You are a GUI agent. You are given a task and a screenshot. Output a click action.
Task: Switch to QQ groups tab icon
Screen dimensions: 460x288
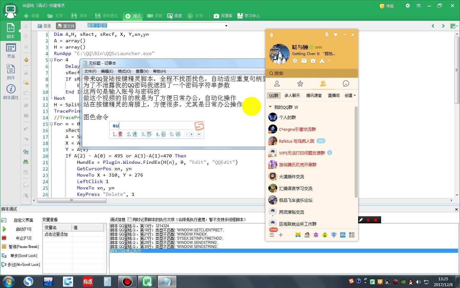click(323, 84)
